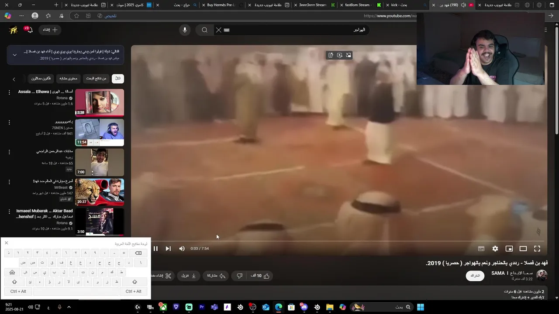Open Windows Start button
Viewport: 559px width, 314px height.
pos(420,307)
